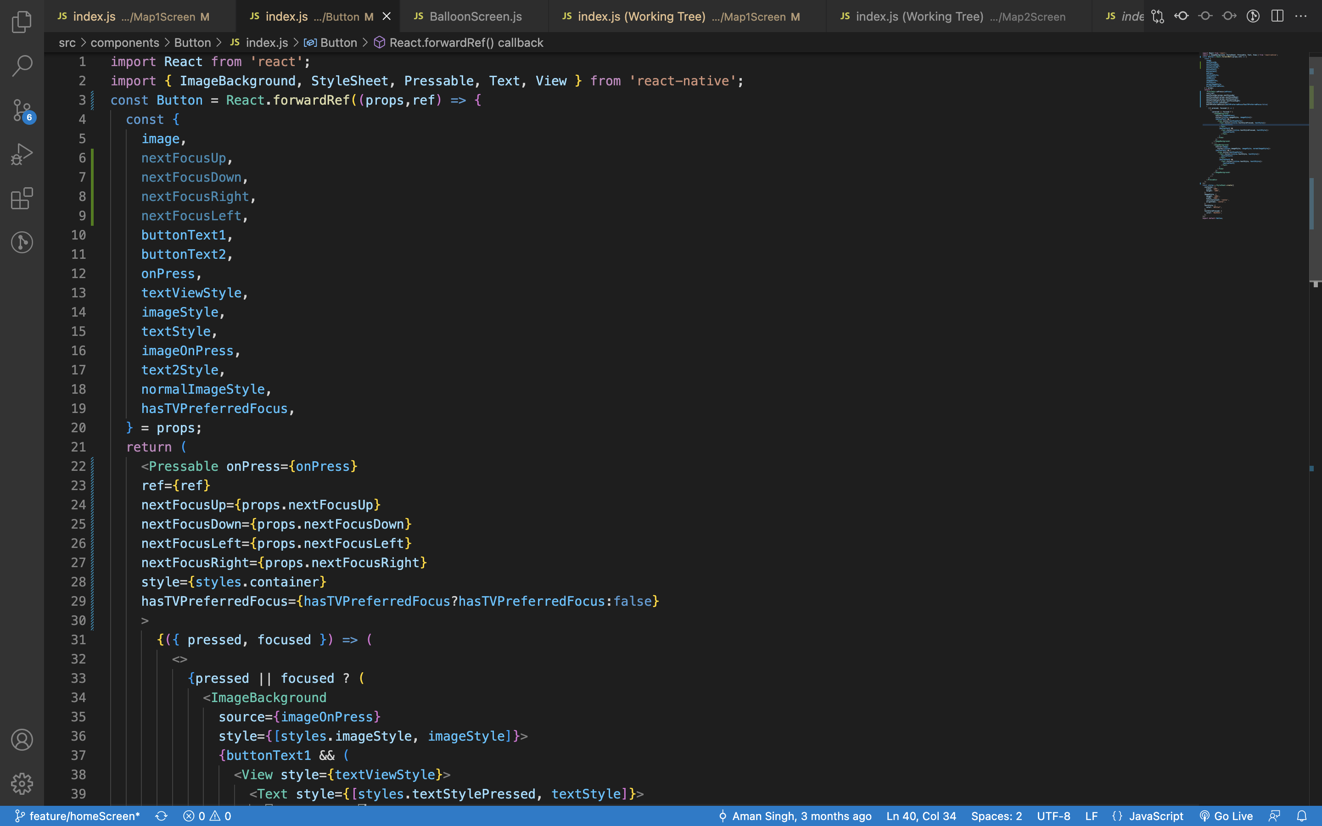This screenshot has height=826, width=1322.
Task: Open Changes compare icon in editor toolbar
Action: point(1158,17)
